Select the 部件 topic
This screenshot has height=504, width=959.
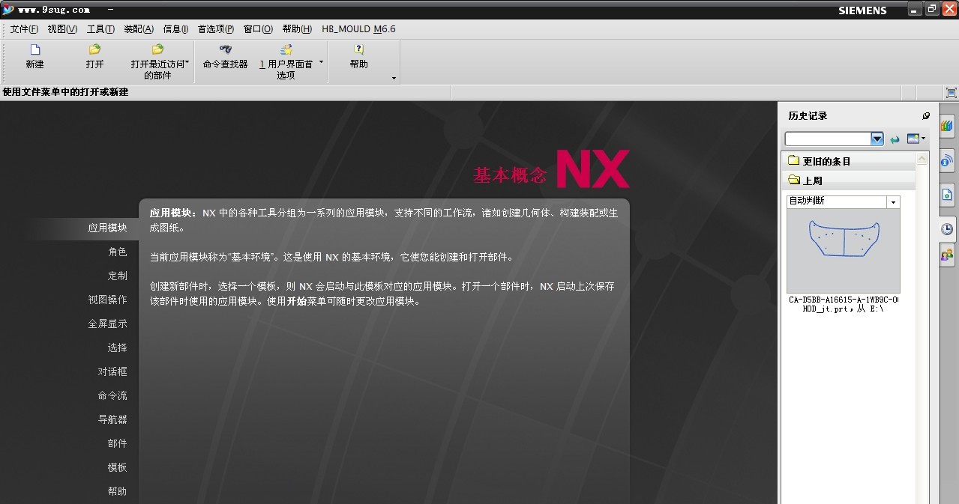tap(117, 443)
